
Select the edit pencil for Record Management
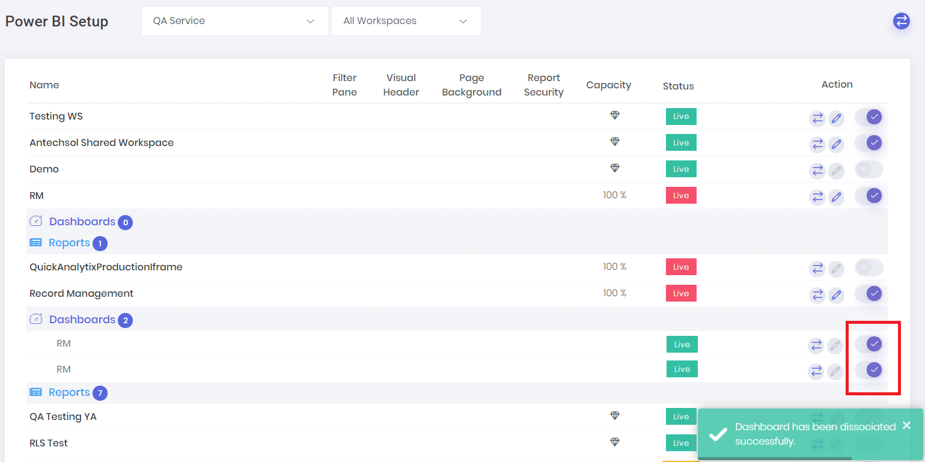click(x=836, y=295)
